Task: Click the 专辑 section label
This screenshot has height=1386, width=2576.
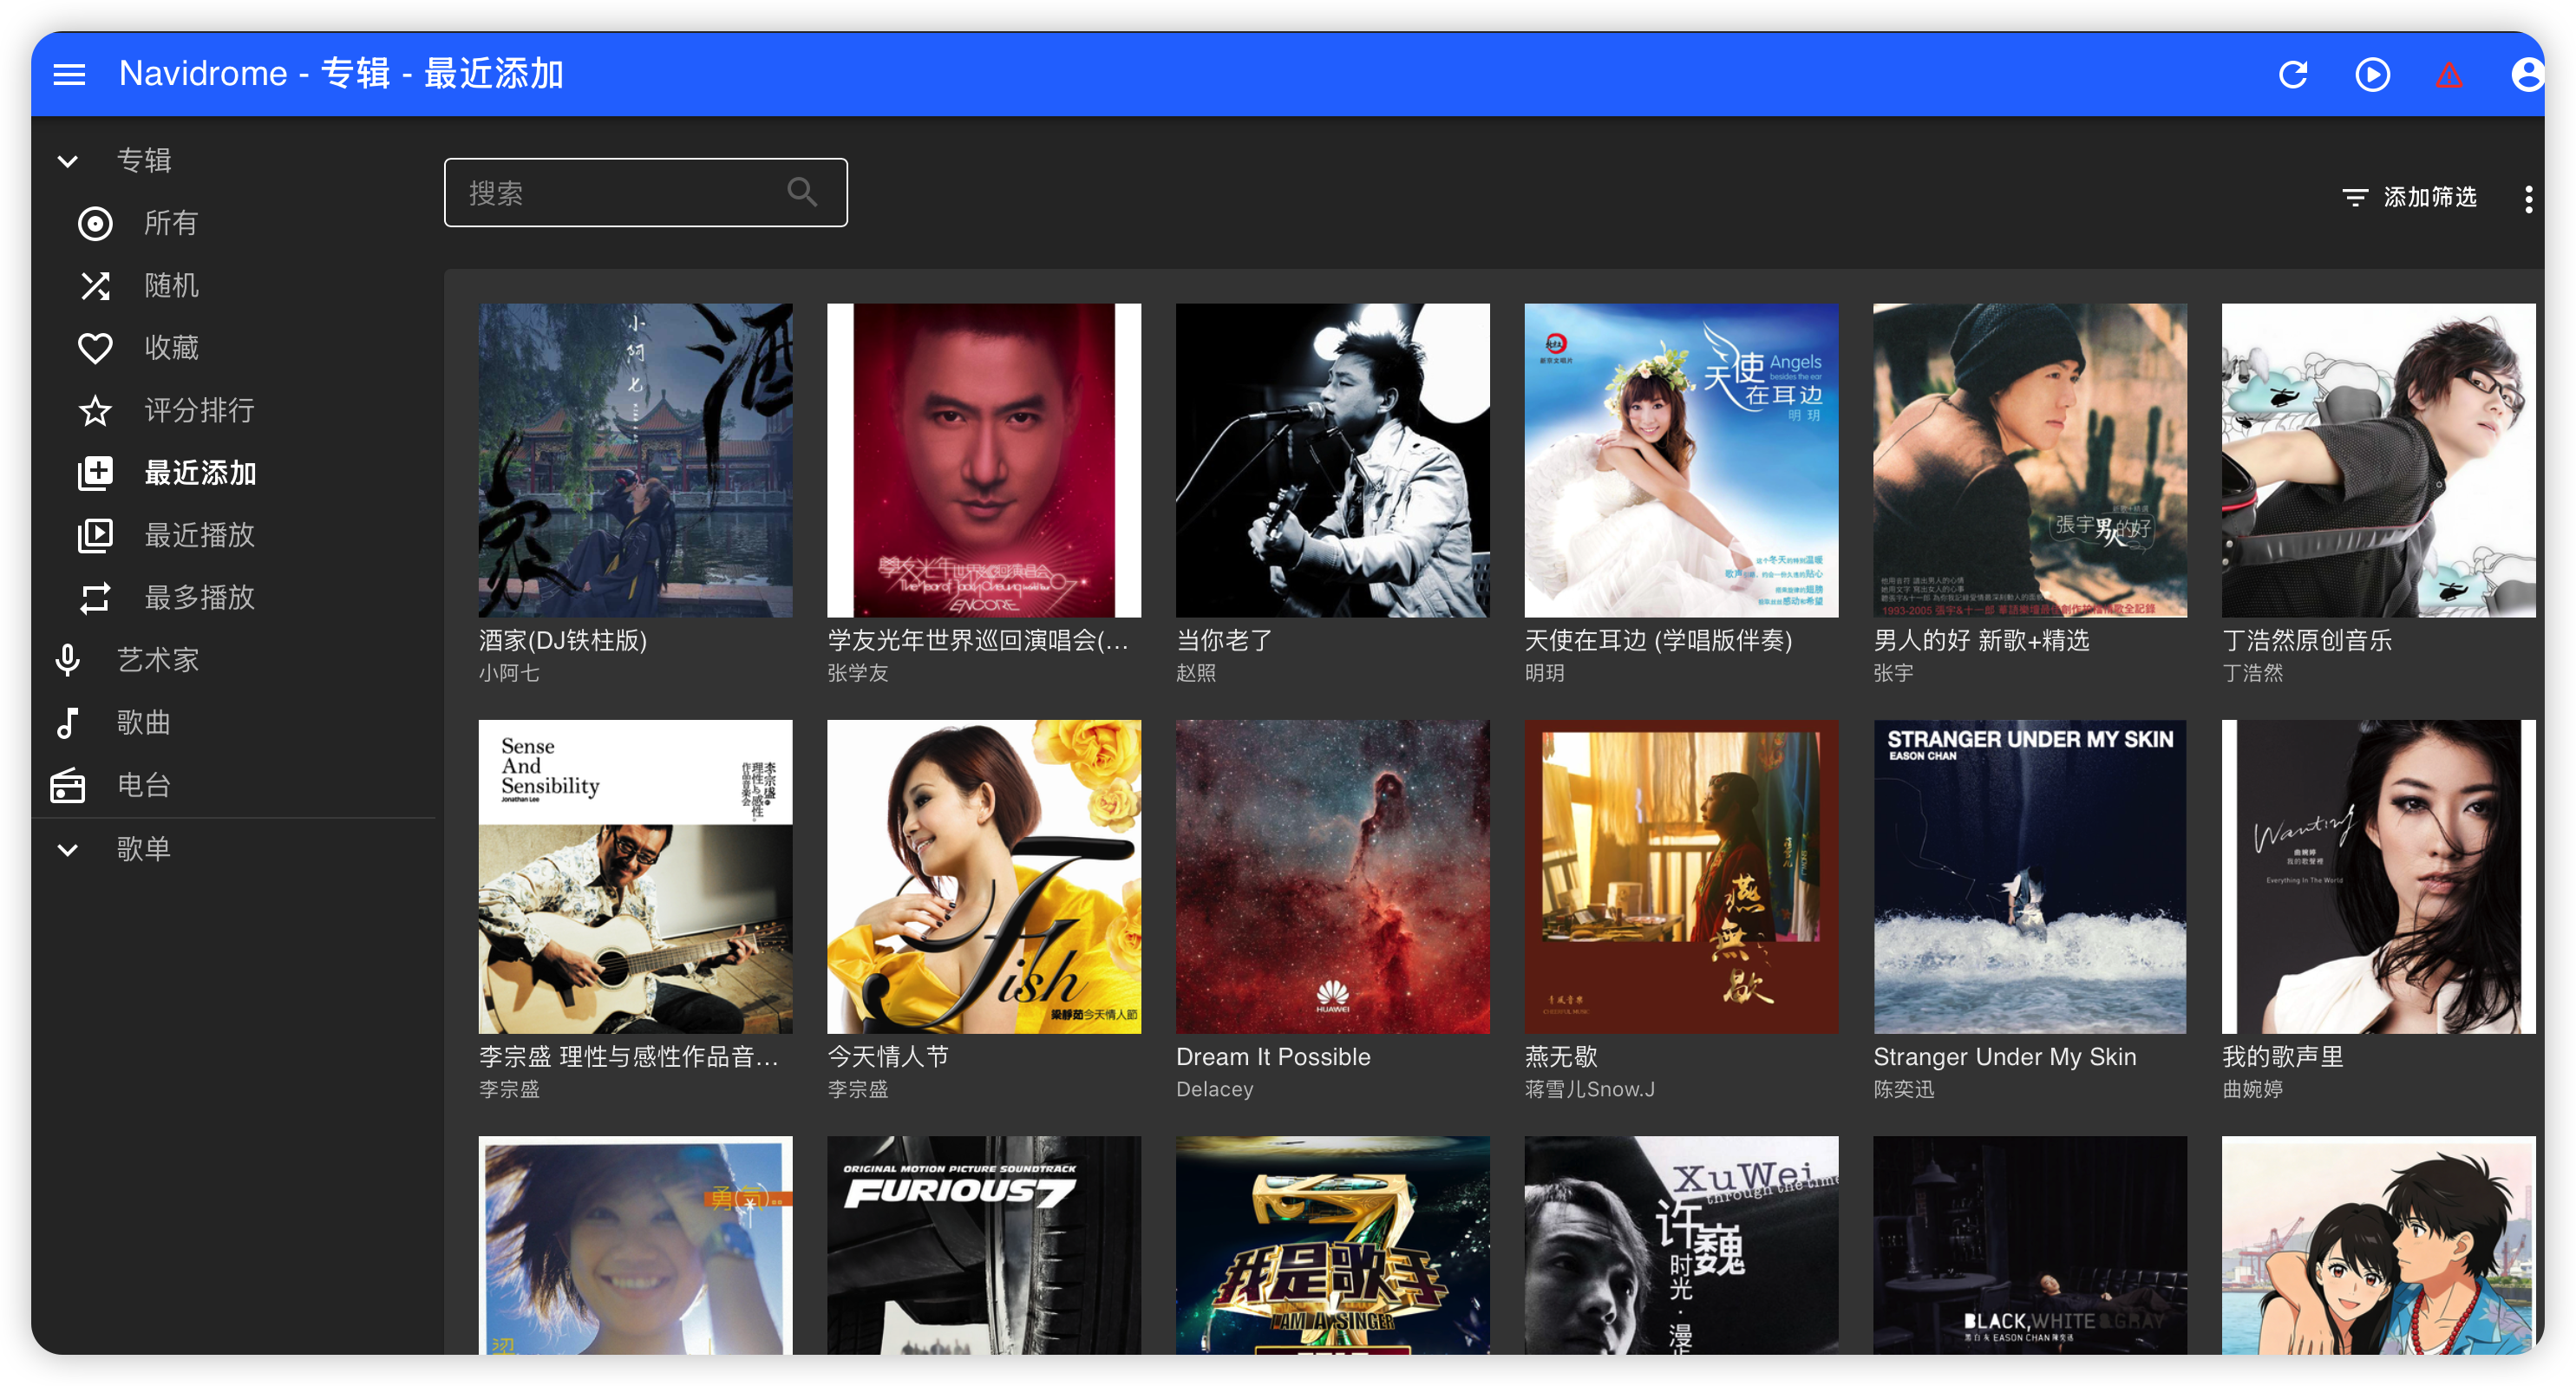Action: coord(144,160)
